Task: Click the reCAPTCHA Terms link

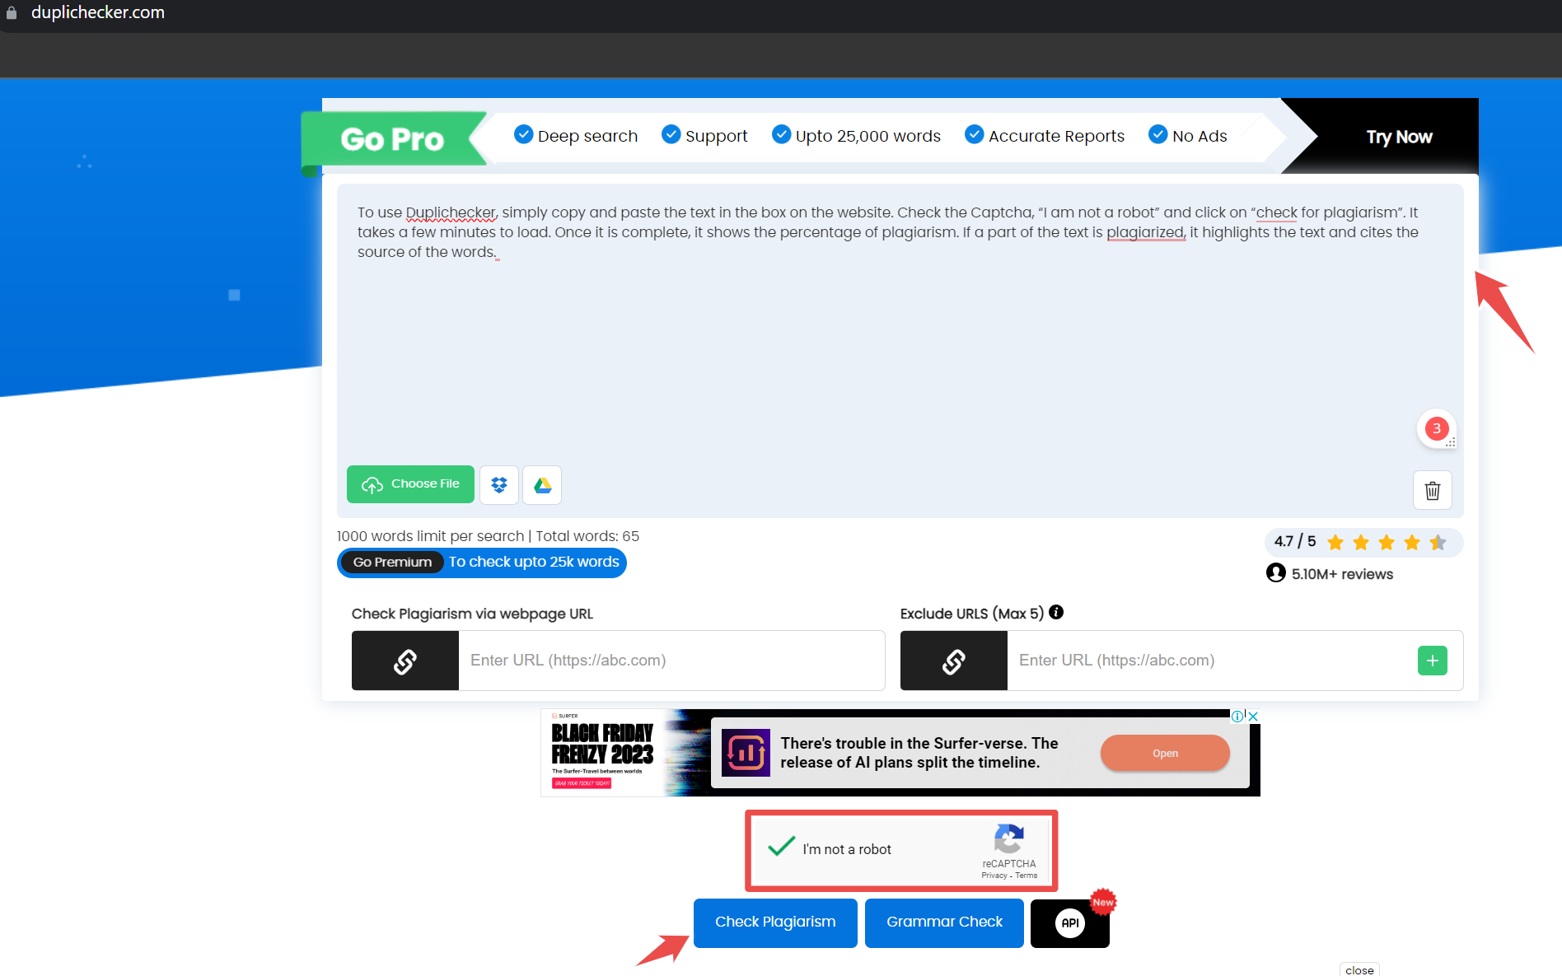Action: click(1027, 876)
